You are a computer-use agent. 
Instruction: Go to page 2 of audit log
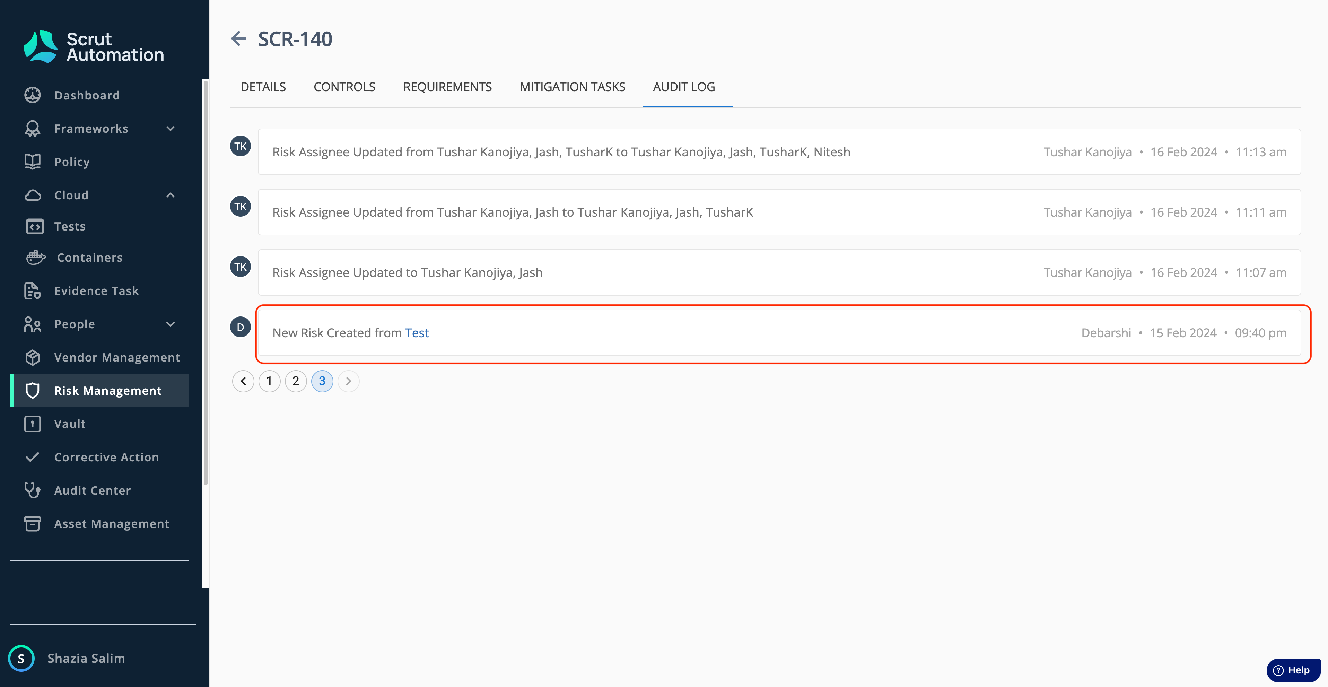[x=295, y=381]
